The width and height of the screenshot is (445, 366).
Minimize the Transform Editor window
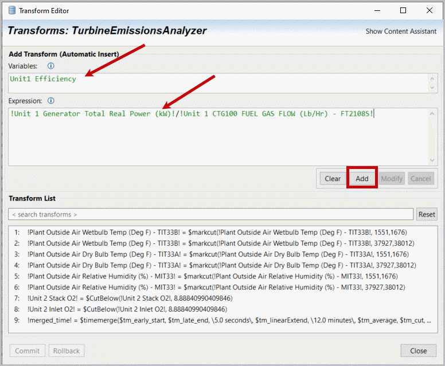(377, 10)
